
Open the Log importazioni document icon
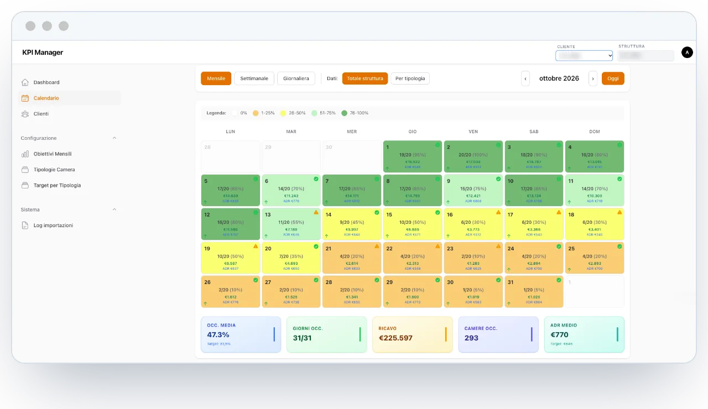(25, 226)
